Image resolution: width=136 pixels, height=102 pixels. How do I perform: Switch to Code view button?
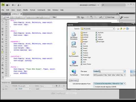click(x=6, y=17)
